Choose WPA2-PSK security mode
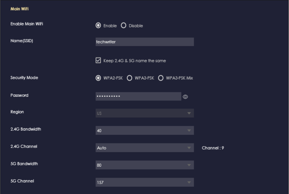The height and width of the screenshot is (194, 289). pyautogui.click(x=98, y=78)
